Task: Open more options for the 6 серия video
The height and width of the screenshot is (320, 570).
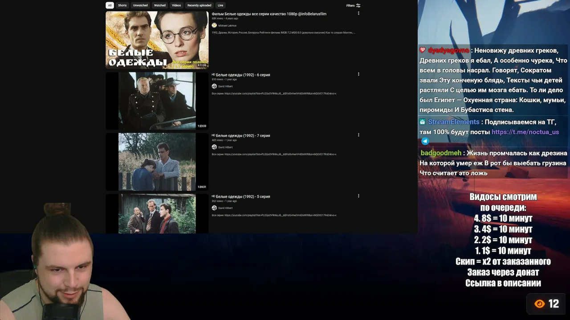Action: (358, 74)
